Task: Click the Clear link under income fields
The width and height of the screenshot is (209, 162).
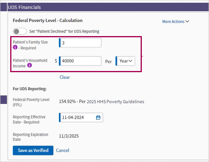Action: [x=65, y=77]
